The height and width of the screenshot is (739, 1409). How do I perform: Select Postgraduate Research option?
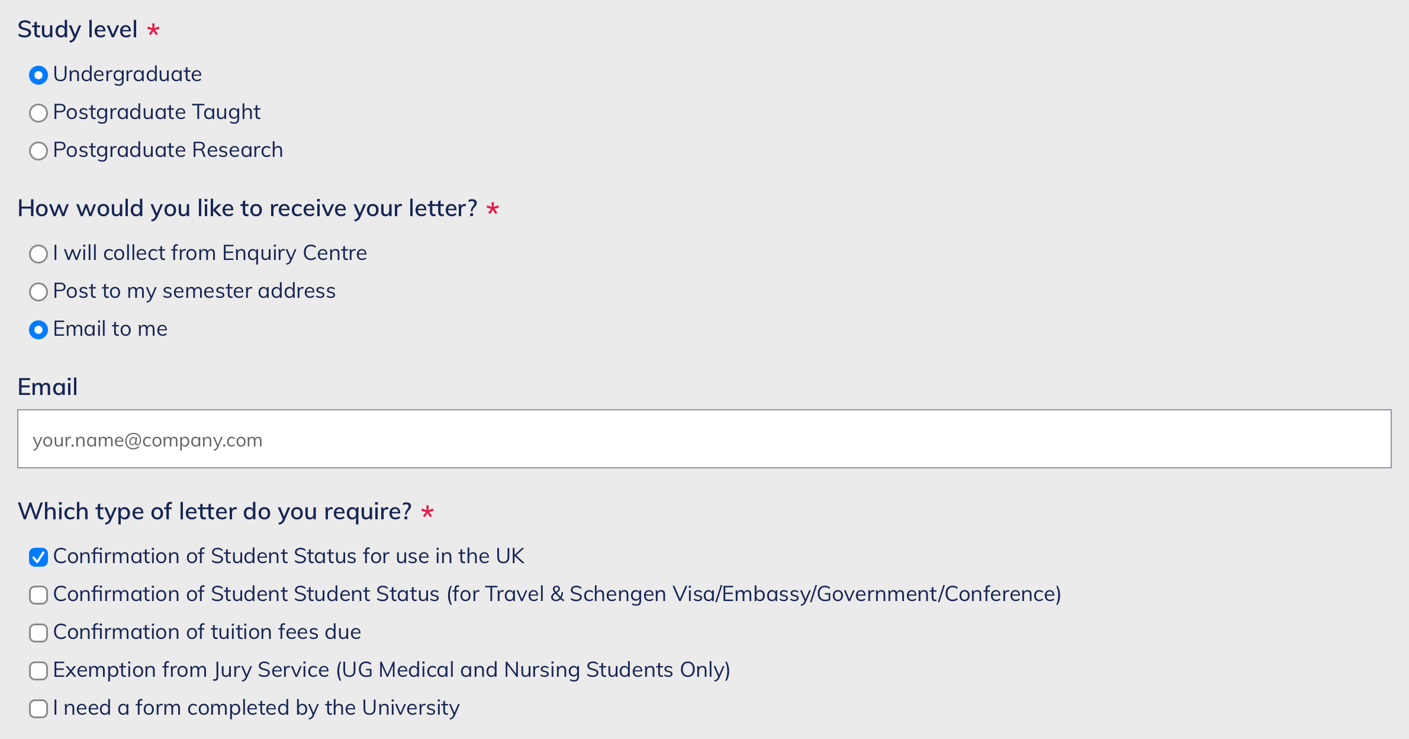point(38,151)
